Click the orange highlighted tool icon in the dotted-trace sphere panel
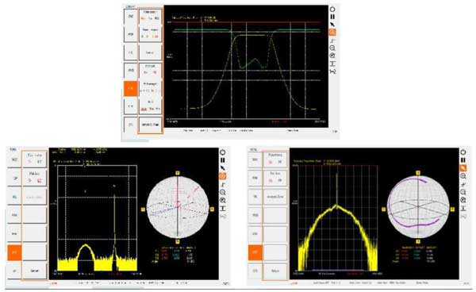 point(222,176)
